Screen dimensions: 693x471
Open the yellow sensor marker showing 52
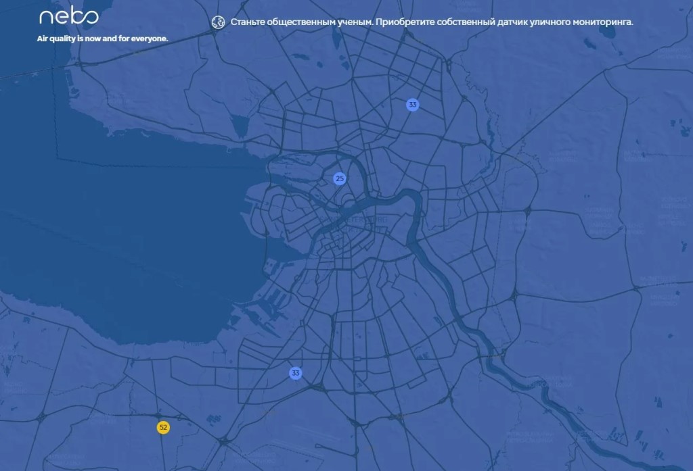(x=163, y=427)
